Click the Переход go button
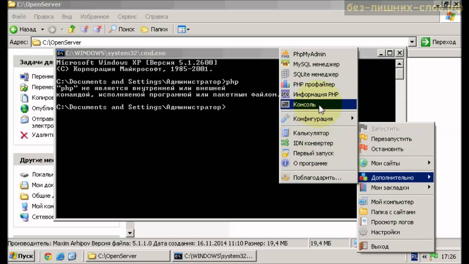The height and width of the screenshot is (264, 469). click(x=439, y=42)
